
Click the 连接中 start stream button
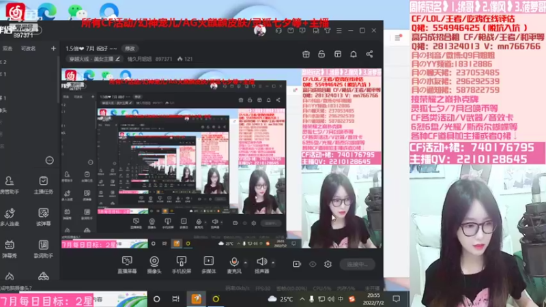(x=358, y=264)
